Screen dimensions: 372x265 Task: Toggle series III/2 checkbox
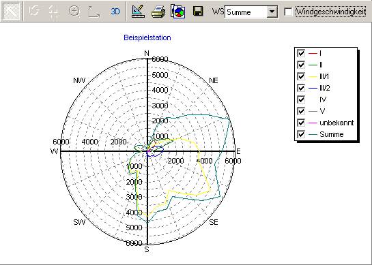[x=301, y=88]
